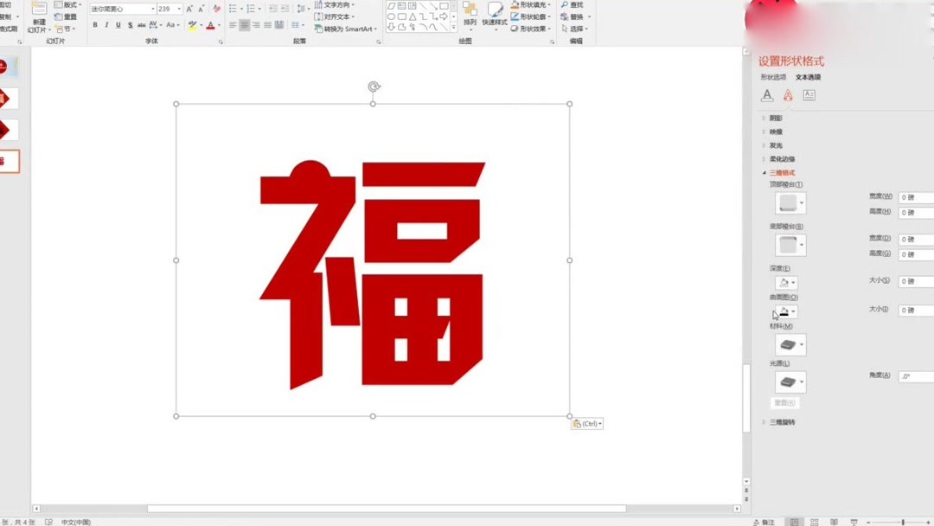
Task: Toggle italic formatting
Action: click(106, 24)
